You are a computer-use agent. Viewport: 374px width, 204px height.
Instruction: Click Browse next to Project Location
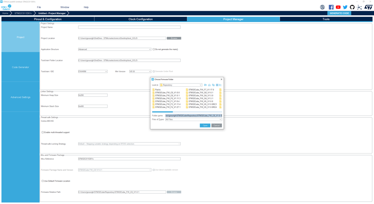point(174,38)
